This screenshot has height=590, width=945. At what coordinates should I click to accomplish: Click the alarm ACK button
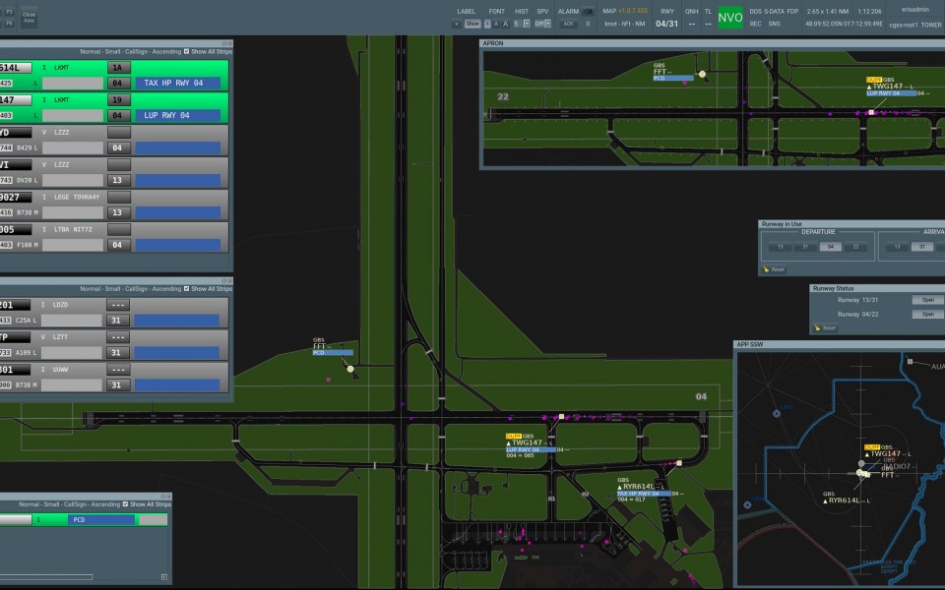[x=568, y=24]
